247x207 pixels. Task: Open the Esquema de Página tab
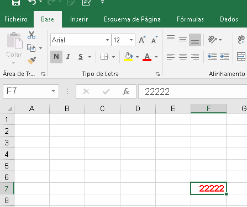click(x=132, y=19)
